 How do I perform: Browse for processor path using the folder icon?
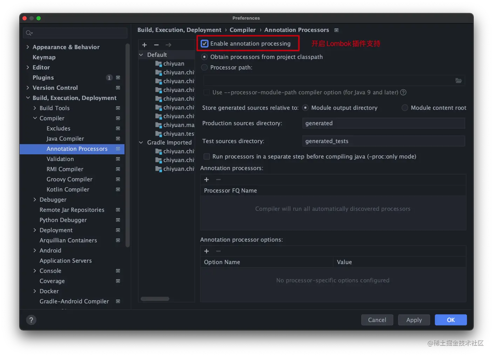(458, 81)
